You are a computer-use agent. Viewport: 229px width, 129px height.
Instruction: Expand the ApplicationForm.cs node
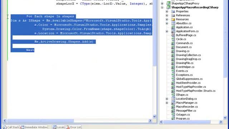pyautogui.click(x=167, y=31)
